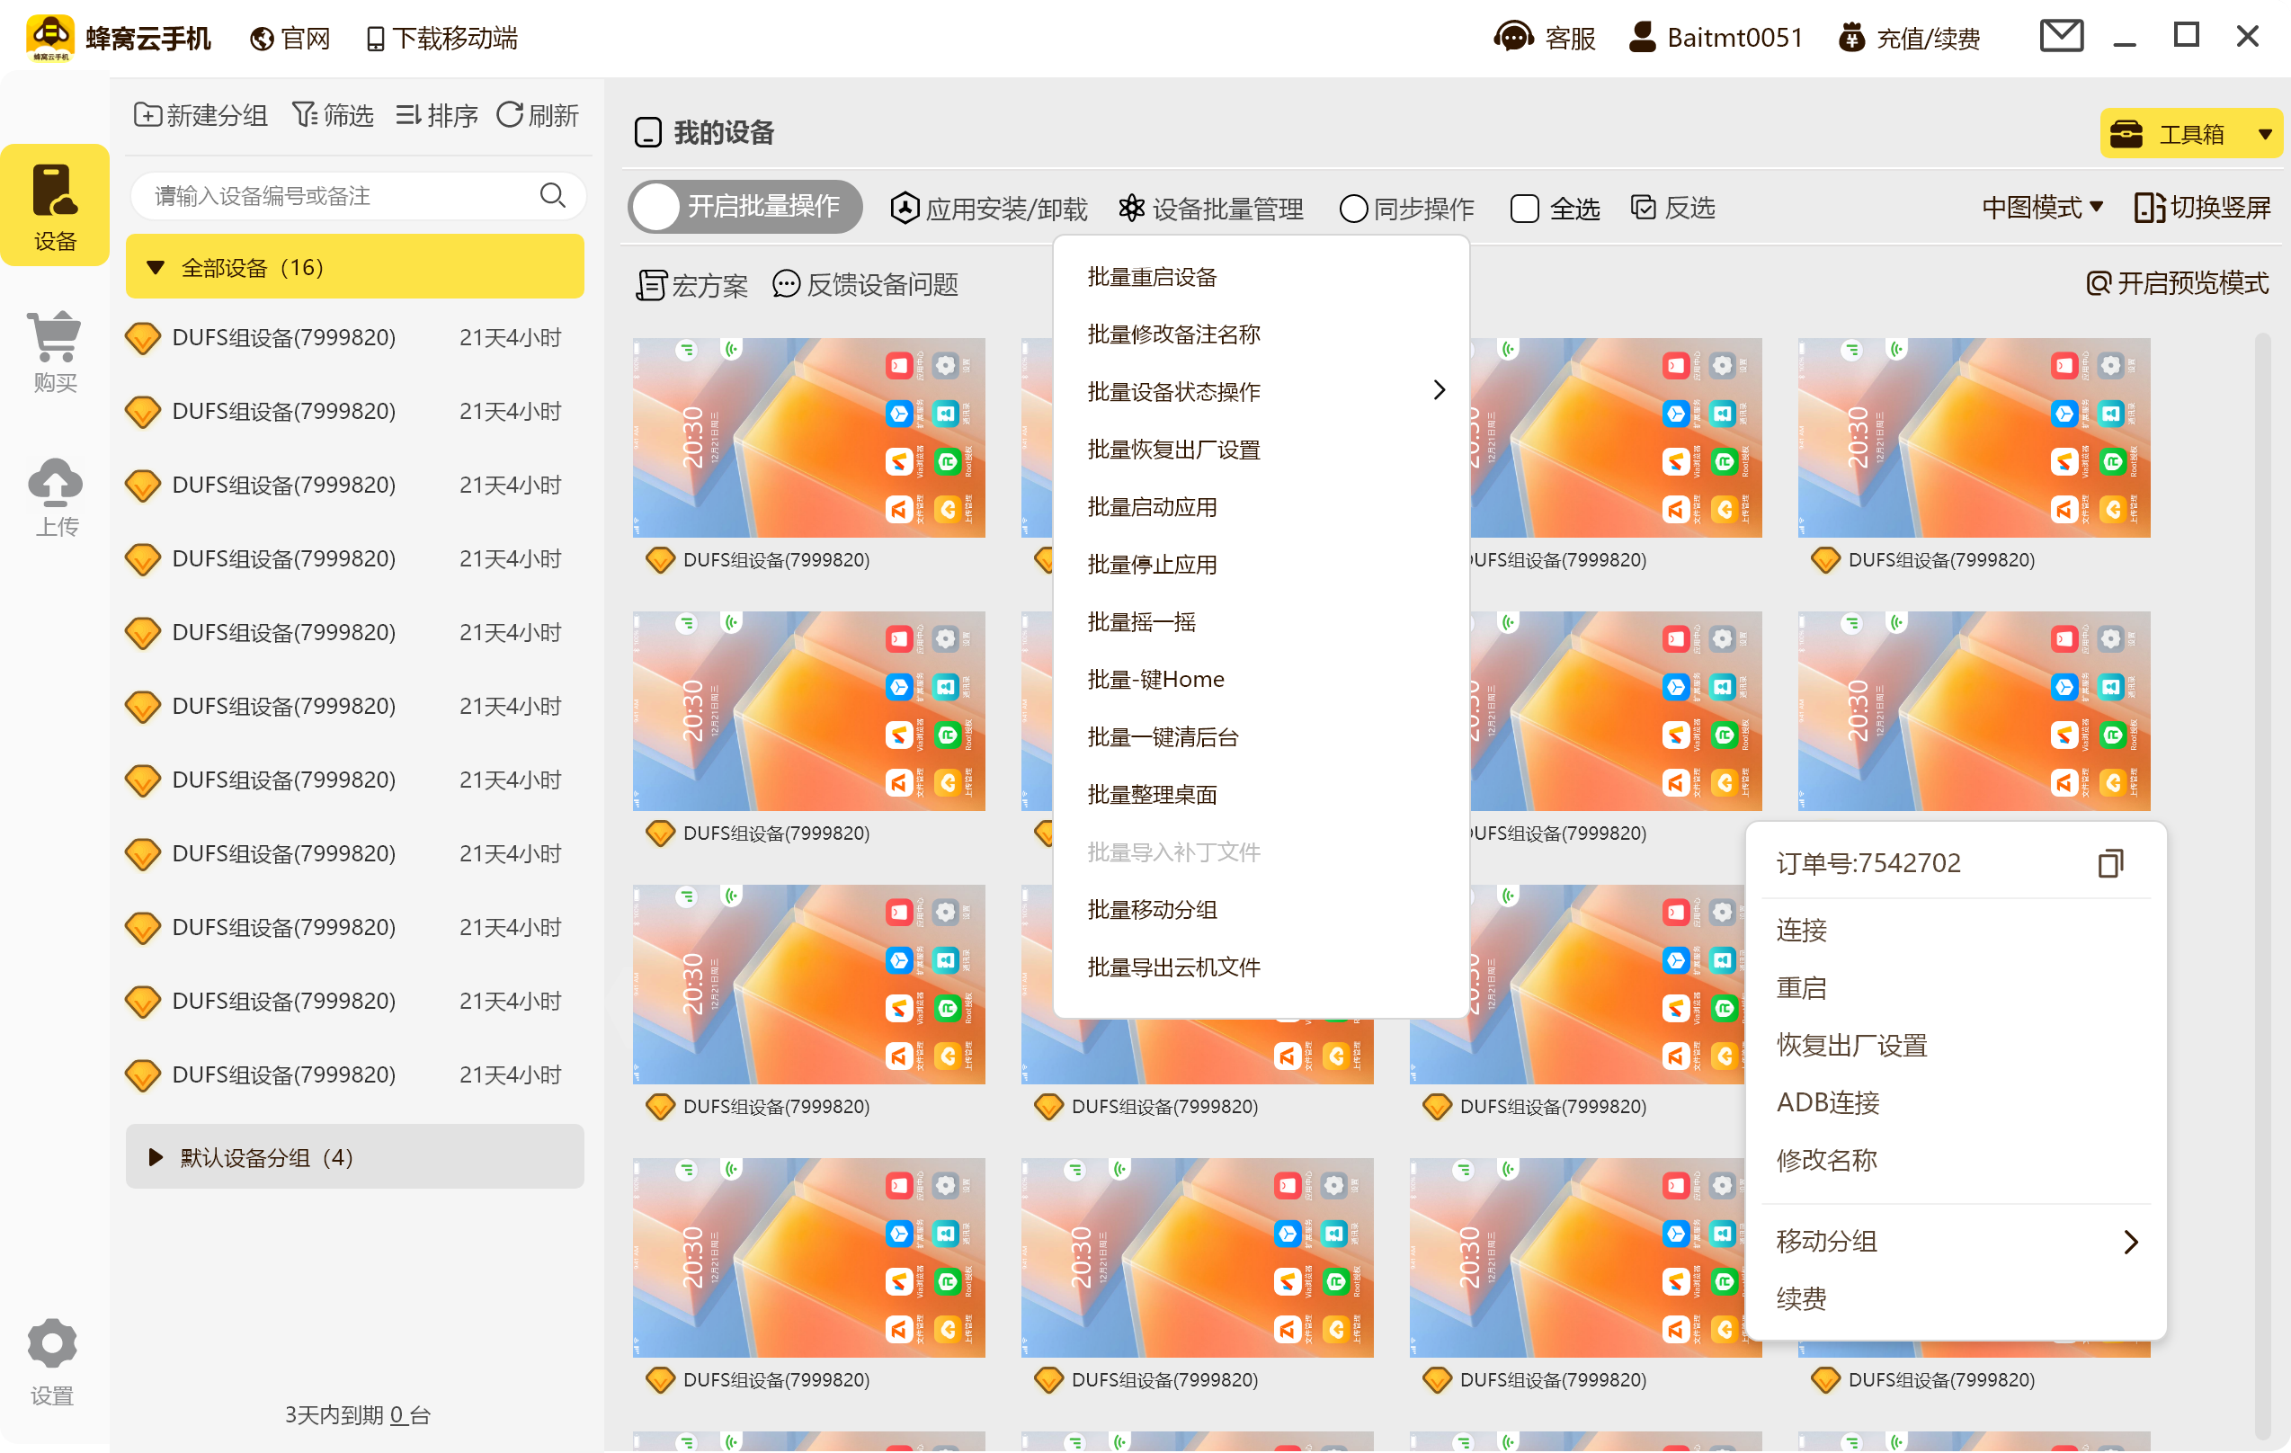Screen dimensions: 2291x1453
Task: Choose 批量重启设备 from the menu
Action: pos(1153,277)
